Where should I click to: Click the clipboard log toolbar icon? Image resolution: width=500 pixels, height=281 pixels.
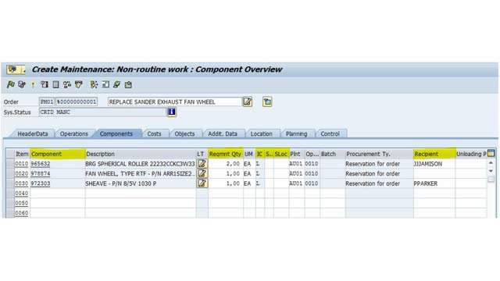[128, 84]
